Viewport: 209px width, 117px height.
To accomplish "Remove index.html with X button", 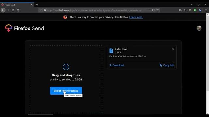I will click(173, 49).
